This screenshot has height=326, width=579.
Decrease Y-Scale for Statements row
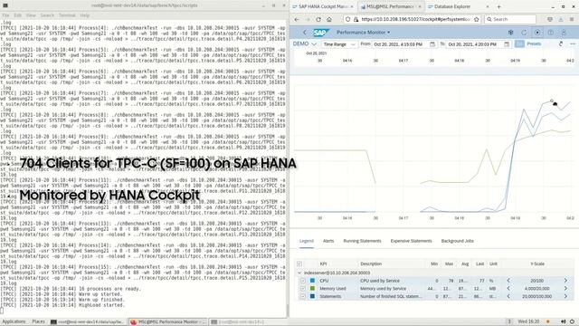[x=508, y=296]
